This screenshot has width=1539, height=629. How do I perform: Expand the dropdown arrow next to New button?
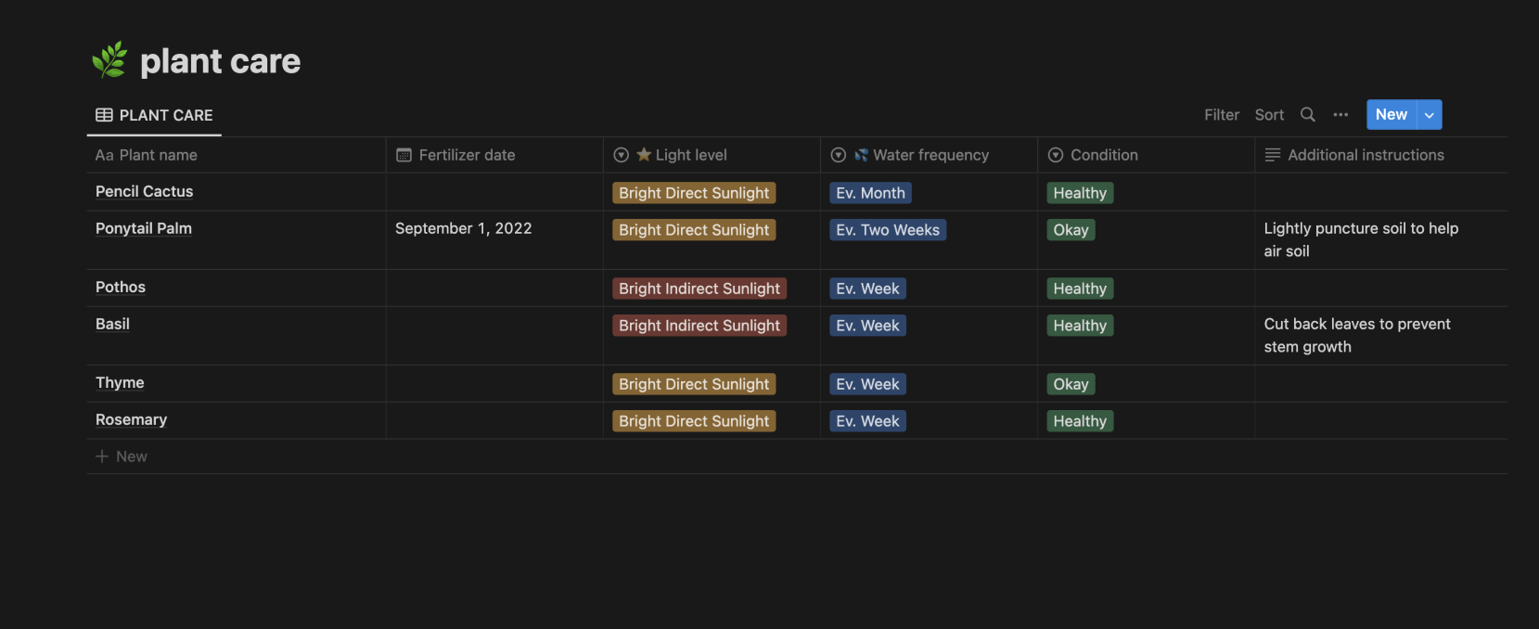(x=1430, y=115)
